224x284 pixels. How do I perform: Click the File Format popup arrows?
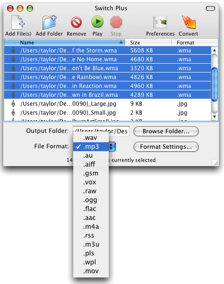tap(112, 146)
